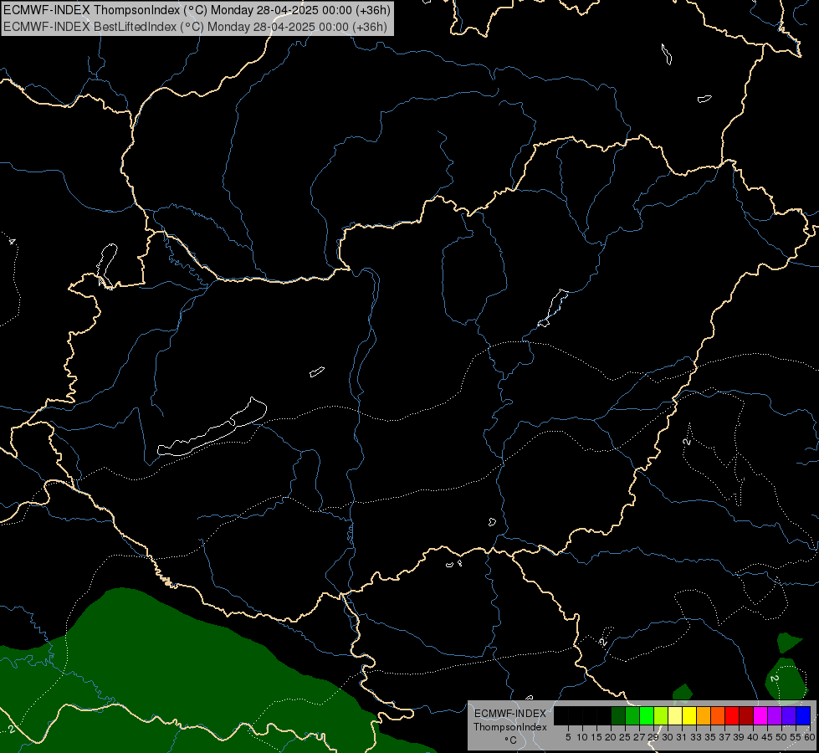Click the ThompsonIndex label inside the legend
Screen dimensions: 819x753
pos(510,727)
